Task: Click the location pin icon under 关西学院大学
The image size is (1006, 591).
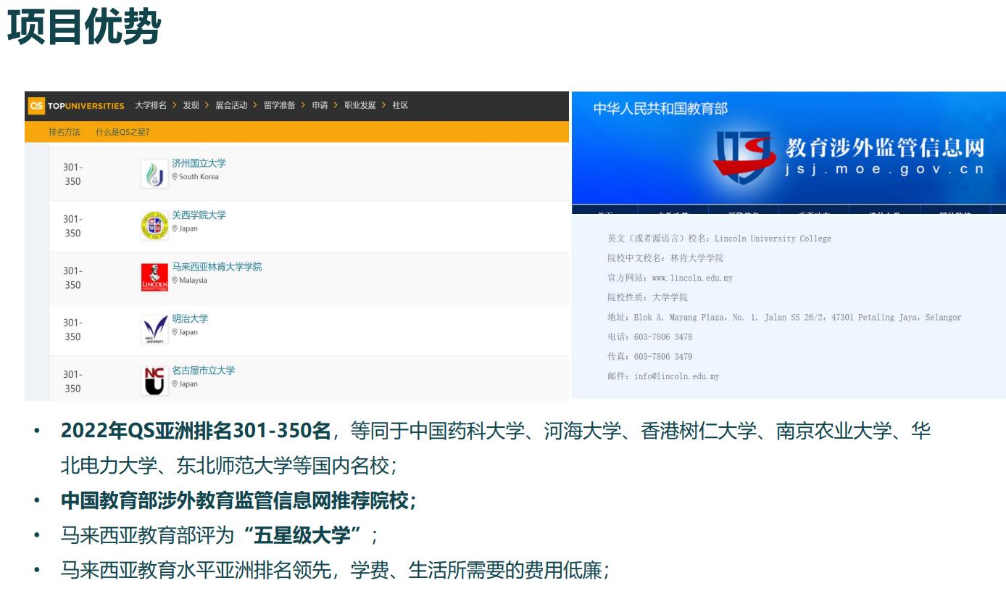Action: [175, 228]
